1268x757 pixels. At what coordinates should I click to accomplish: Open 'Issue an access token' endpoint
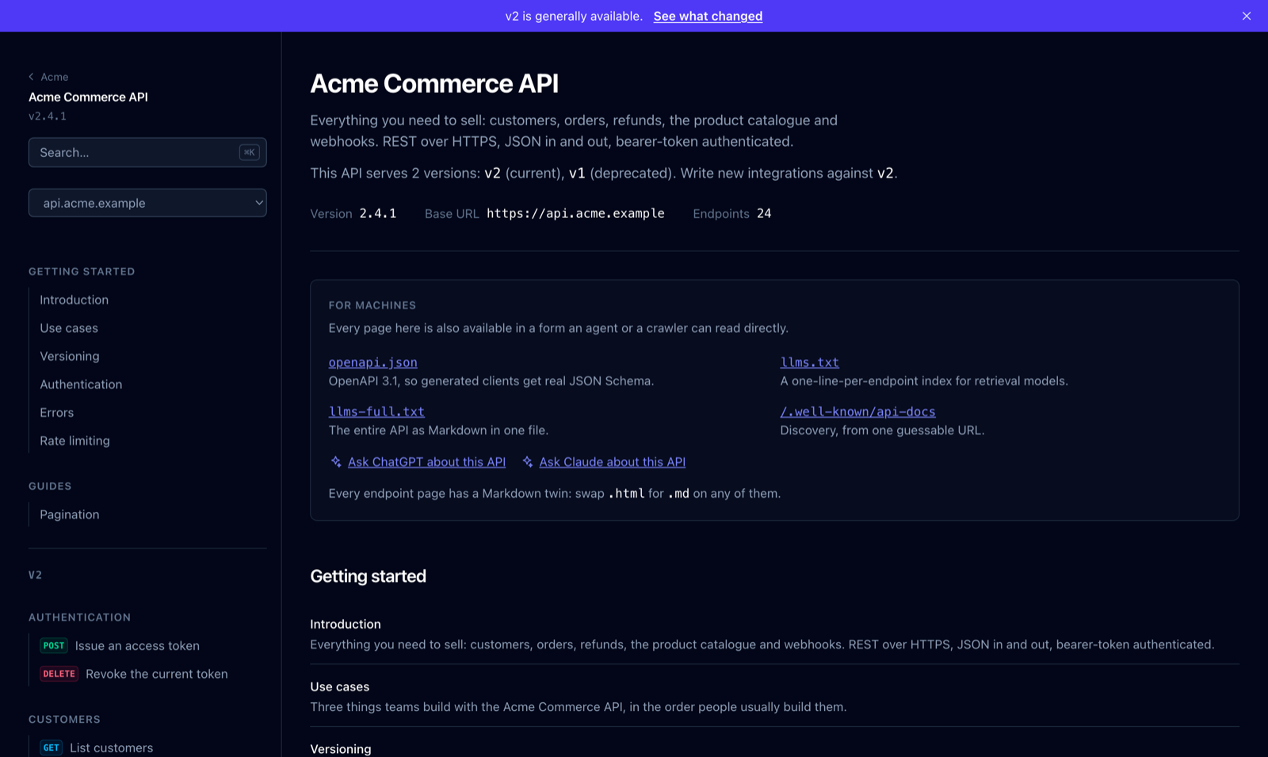tap(137, 645)
